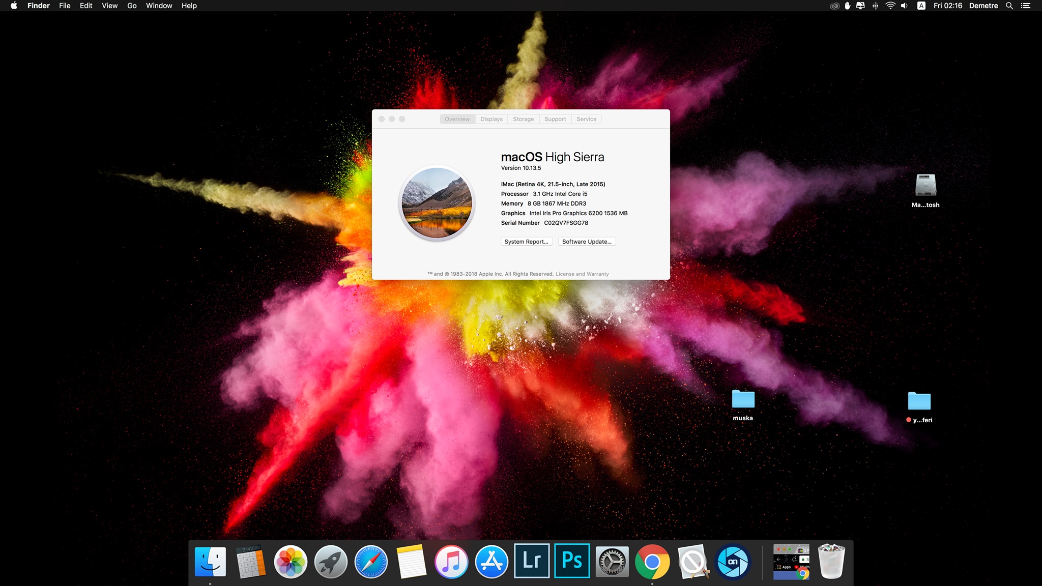Open Photoshop from the dock

pyautogui.click(x=572, y=561)
